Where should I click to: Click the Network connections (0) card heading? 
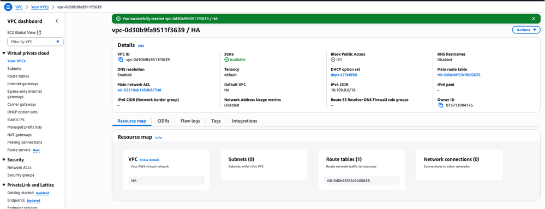(451, 159)
